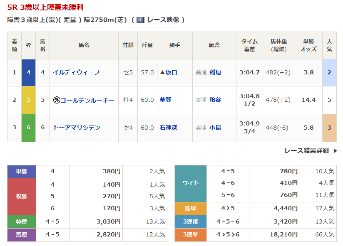
Task: Open jockey 石神深 profile link
Action: 168,128
